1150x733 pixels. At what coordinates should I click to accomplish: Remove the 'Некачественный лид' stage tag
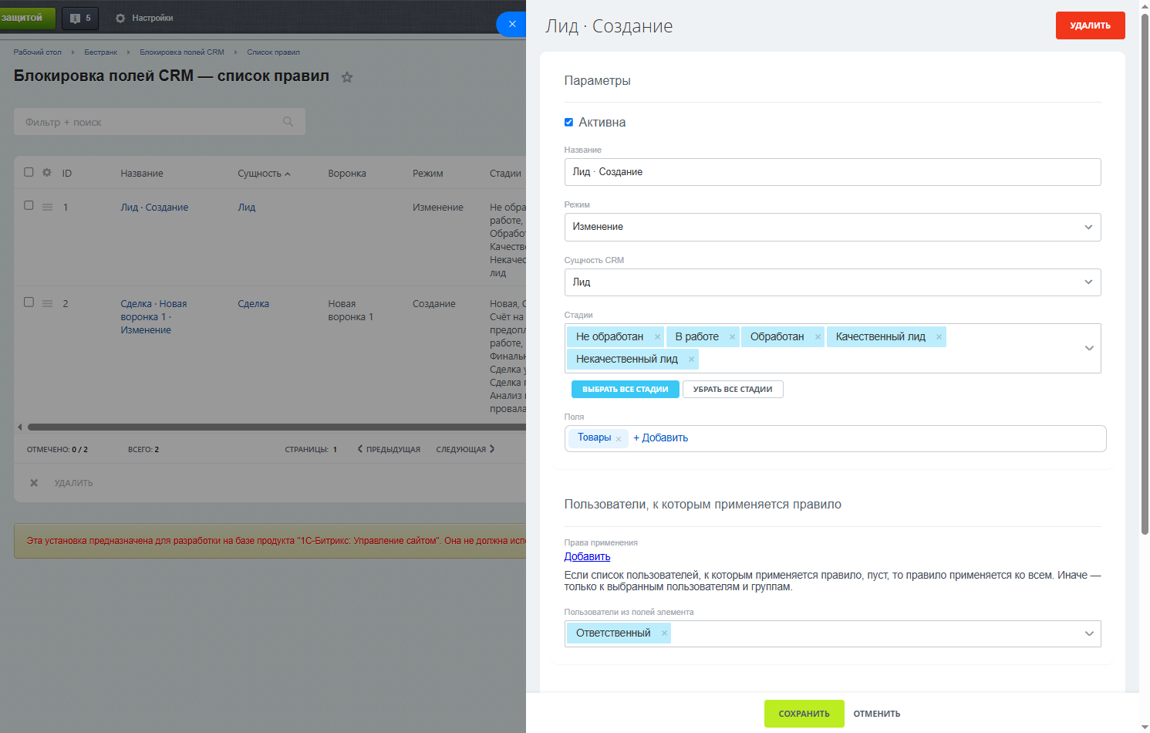pyautogui.click(x=691, y=360)
